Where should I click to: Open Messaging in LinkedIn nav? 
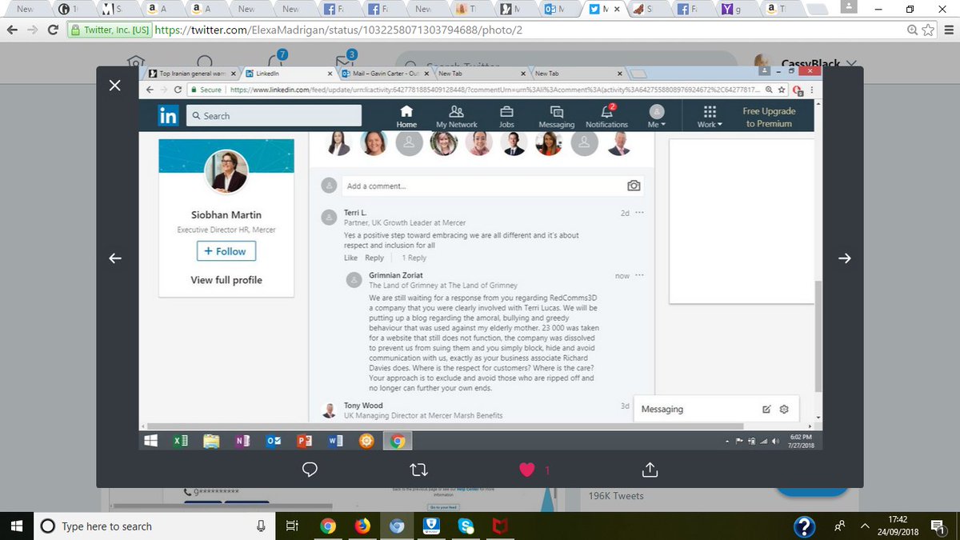556,117
